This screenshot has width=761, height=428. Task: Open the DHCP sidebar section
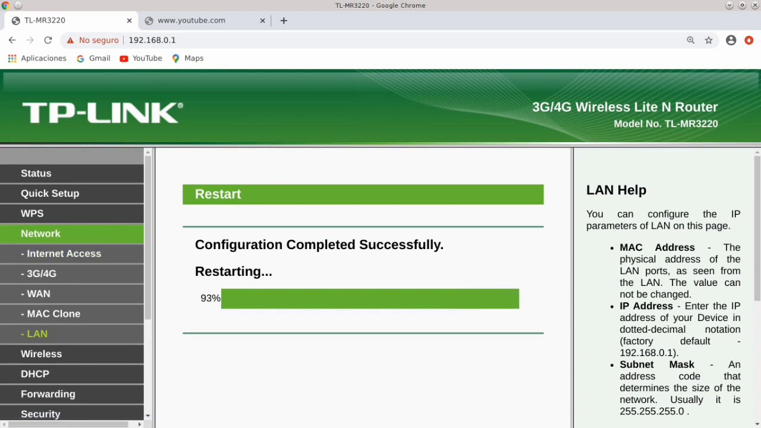click(72, 374)
